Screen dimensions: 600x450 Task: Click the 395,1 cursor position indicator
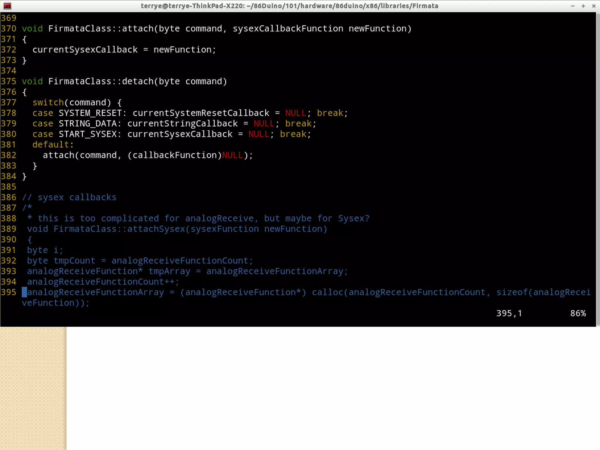click(509, 313)
